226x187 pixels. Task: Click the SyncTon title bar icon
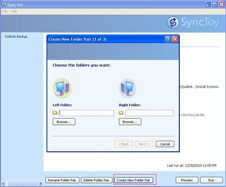(x=4, y=5)
